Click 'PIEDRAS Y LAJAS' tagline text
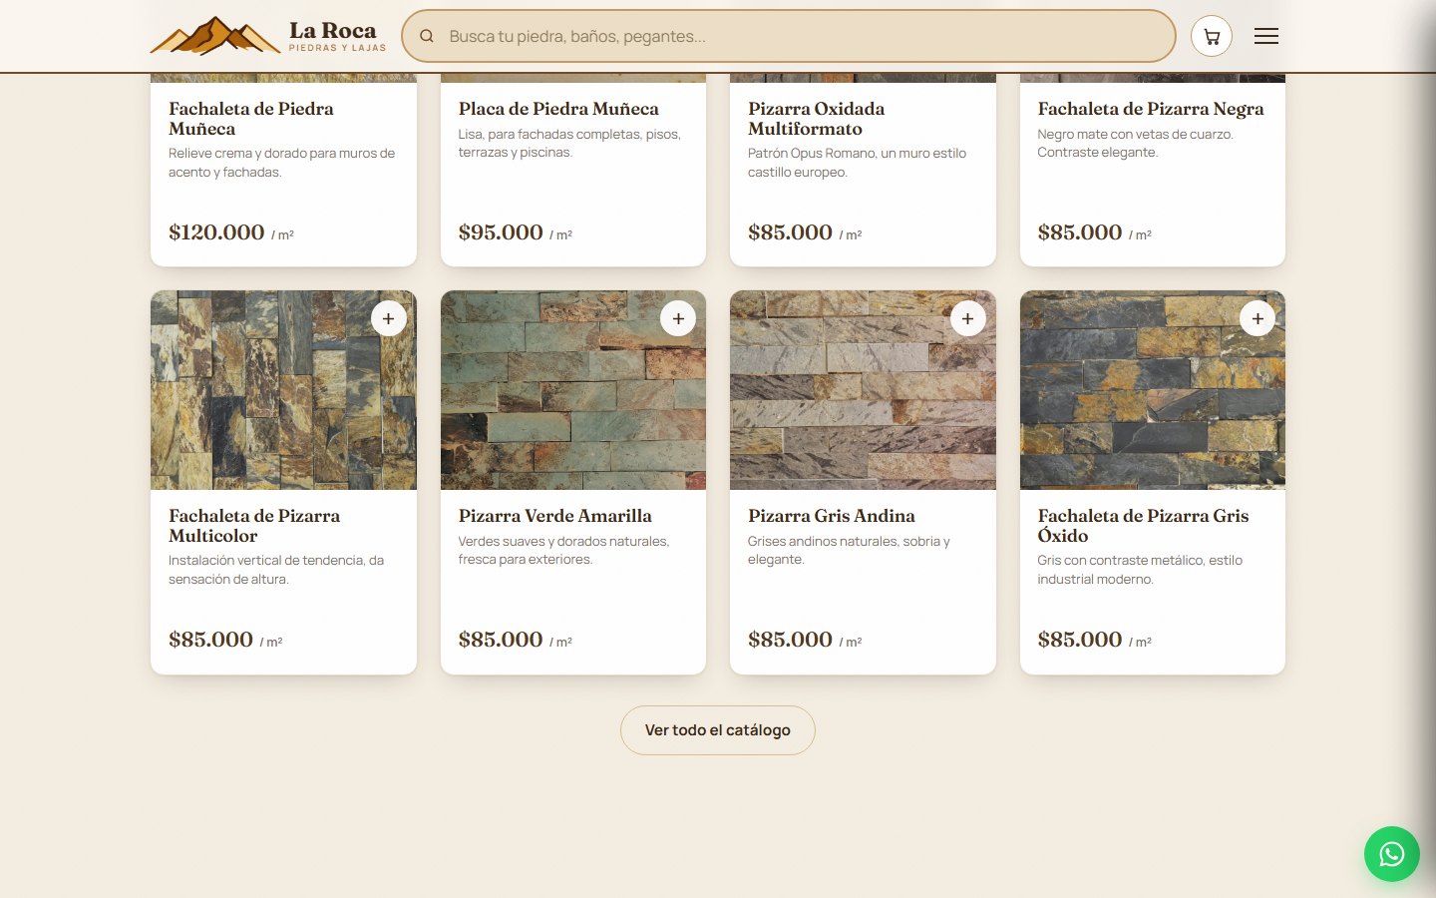This screenshot has height=898, width=1436. point(337,48)
